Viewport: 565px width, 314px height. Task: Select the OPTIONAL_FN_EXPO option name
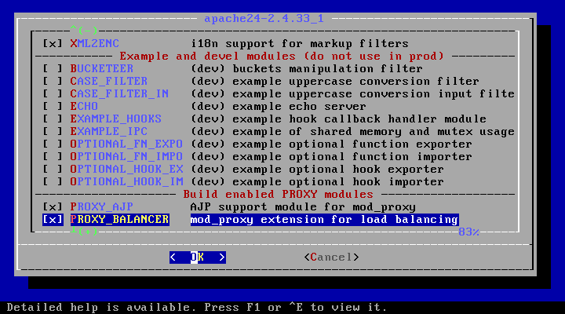[x=126, y=144]
